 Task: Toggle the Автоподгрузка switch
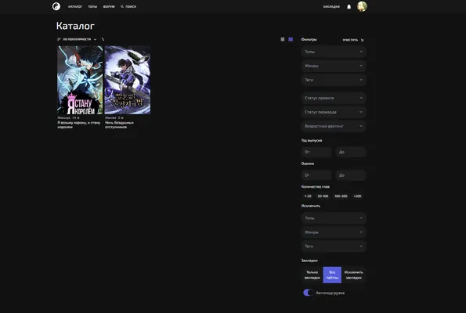click(309, 293)
